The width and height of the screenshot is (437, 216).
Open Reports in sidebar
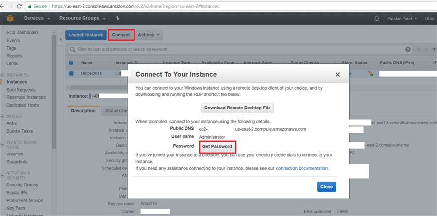14,56
